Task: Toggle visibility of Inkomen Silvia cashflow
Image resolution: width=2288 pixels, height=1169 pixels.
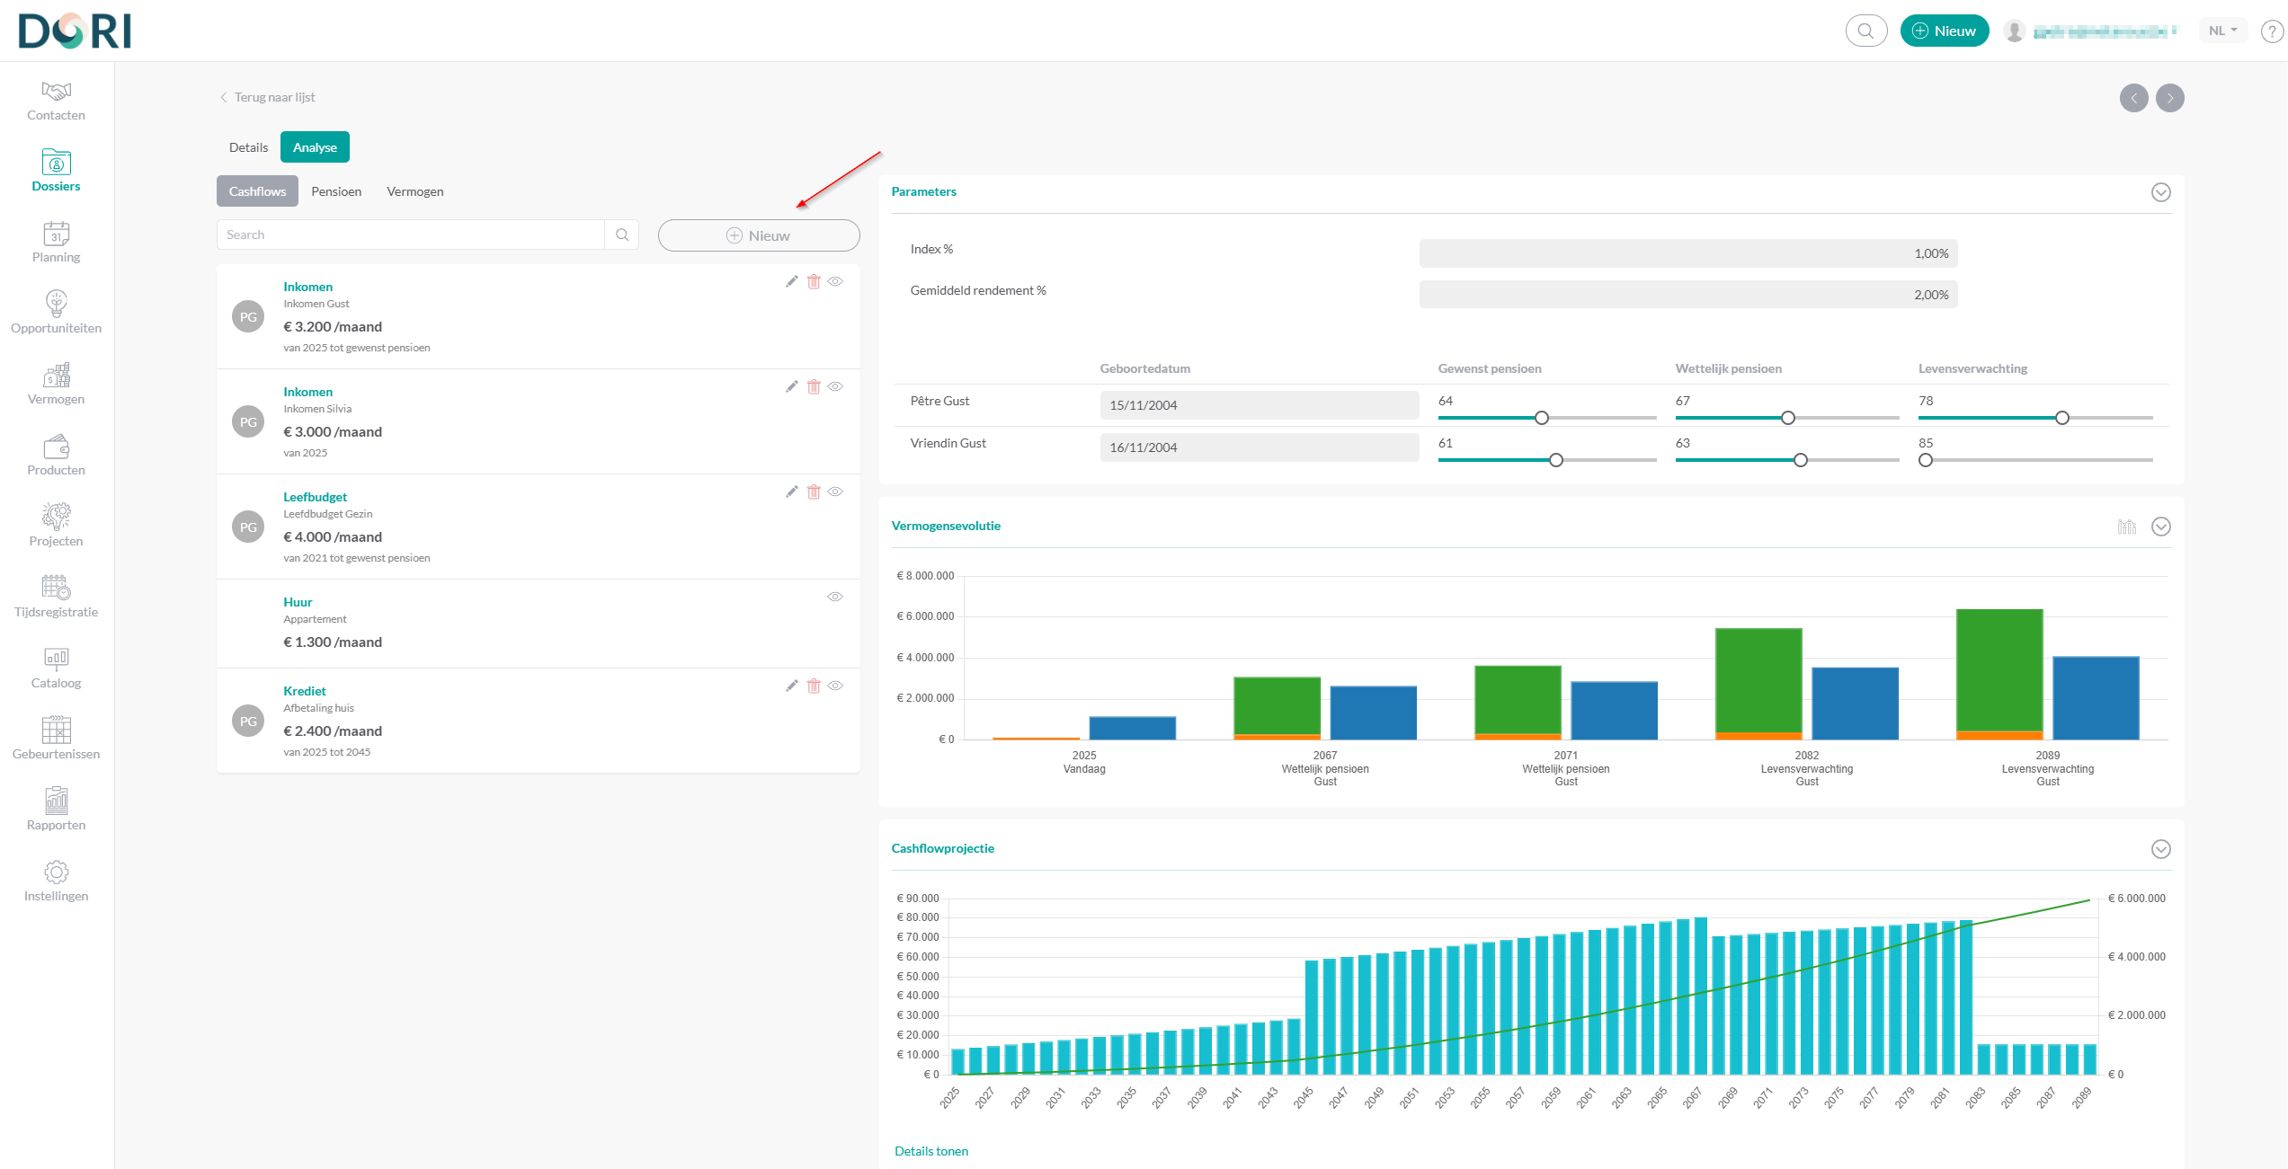Action: coord(835,386)
